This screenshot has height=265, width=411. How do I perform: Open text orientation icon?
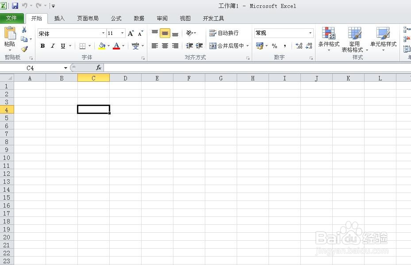[189, 33]
